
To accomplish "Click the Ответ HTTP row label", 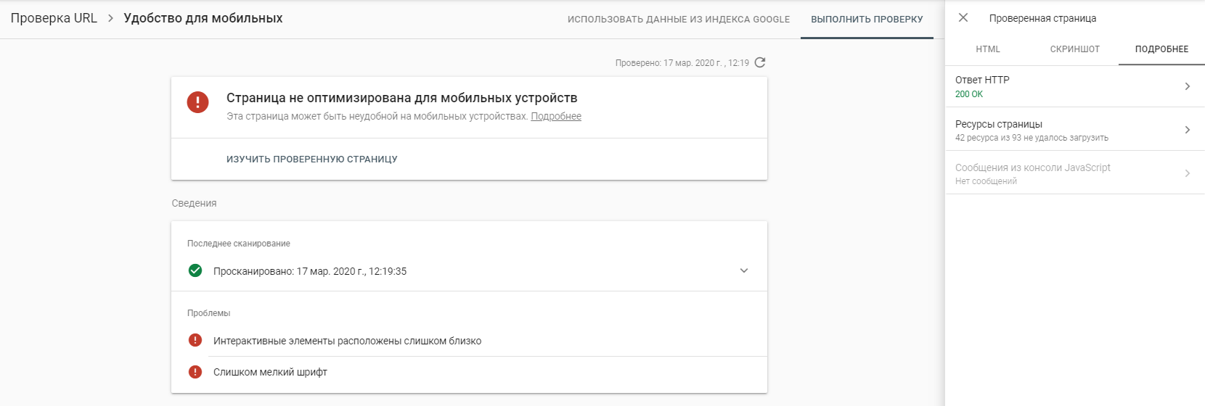I will click(x=982, y=80).
